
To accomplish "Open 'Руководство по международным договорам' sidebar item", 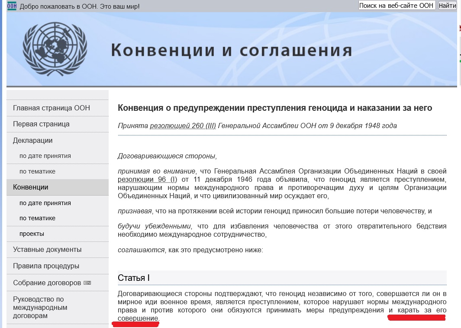I will 40,307.
